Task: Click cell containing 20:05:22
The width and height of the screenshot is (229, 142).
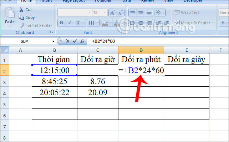Action: pos(55,92)
